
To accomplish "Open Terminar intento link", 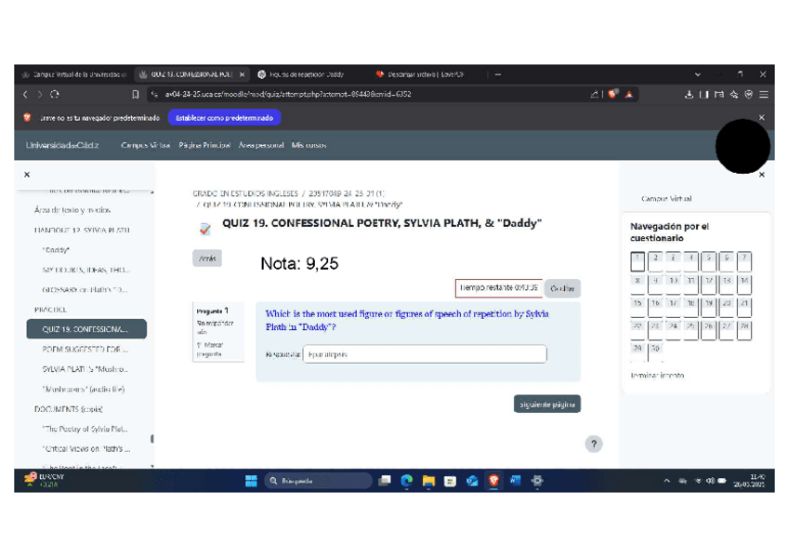I will (656, 375).
